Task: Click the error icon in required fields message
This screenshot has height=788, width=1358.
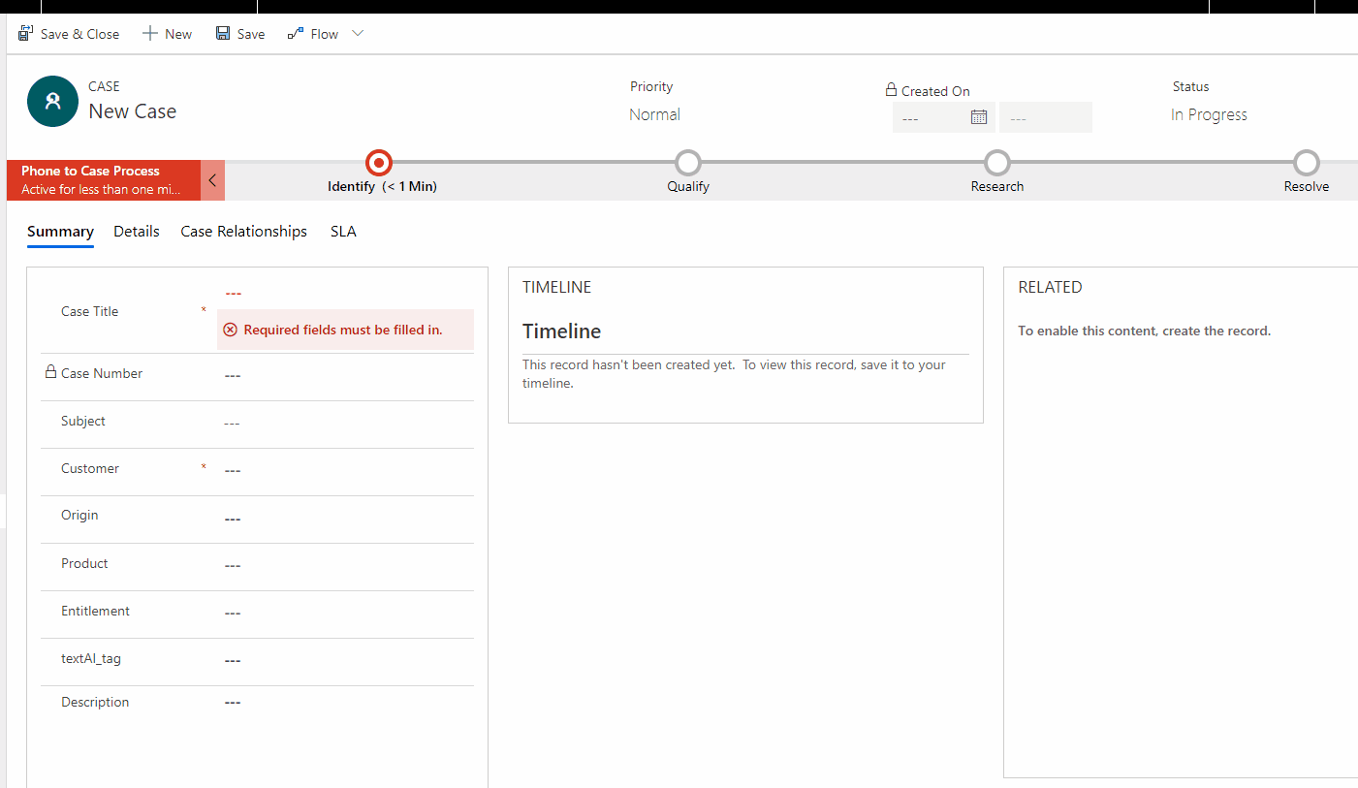Action: pyautogui.click(x=231, y=330)
